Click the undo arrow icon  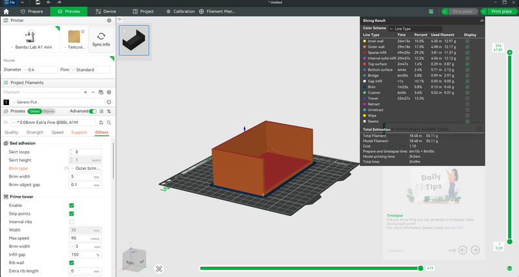point(49,3)
